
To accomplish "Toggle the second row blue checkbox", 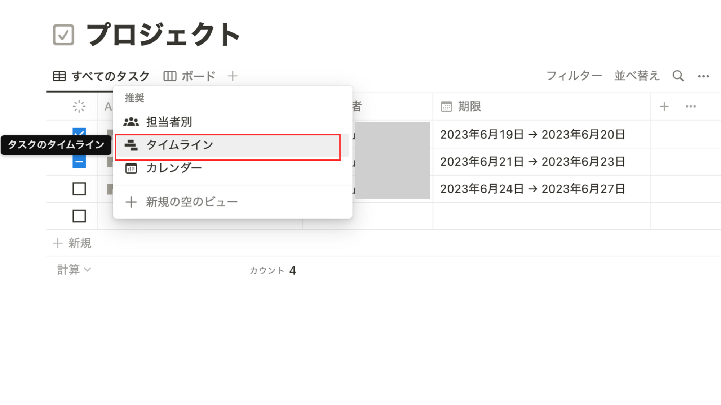I will [x=79, y=162].
